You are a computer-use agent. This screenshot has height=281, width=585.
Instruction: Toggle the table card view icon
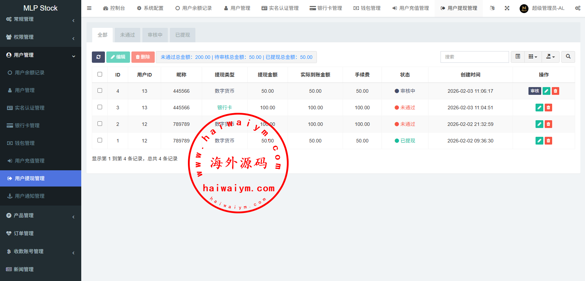click(518, 57)
